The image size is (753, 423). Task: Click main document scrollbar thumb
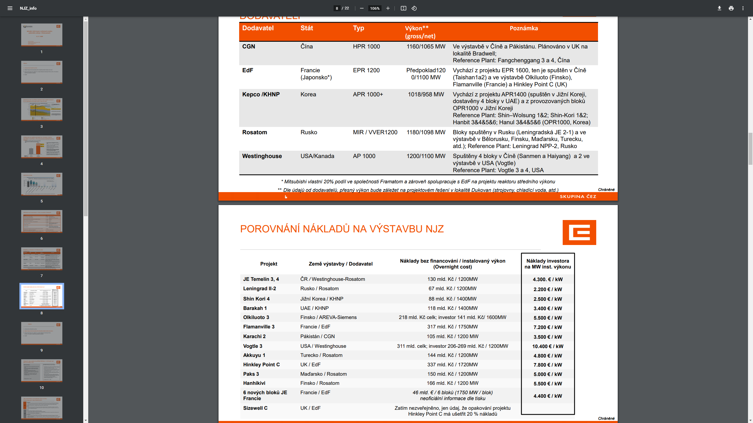click(750, 149)
